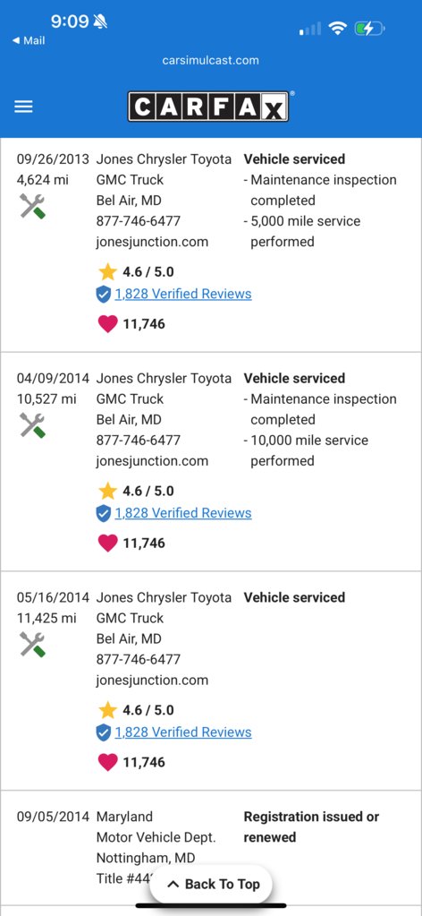Open 1,828 Verified Reviews in the 04/09/2014 record
Screen dimensions: 422x916
(x=183, y=513)
